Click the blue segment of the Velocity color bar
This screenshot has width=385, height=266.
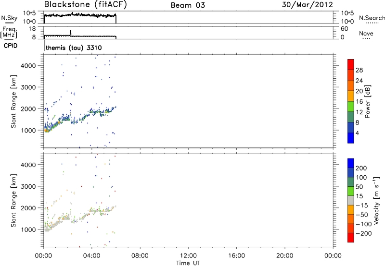(351, 163)
